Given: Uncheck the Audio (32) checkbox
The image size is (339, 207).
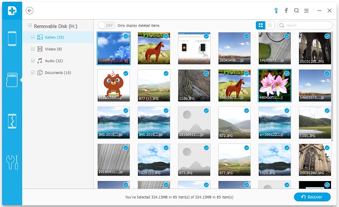Looking at the screenshot, I should (x=33, y=61).
